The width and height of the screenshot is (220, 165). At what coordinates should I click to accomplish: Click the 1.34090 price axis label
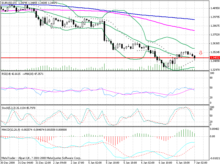point(215,61)
